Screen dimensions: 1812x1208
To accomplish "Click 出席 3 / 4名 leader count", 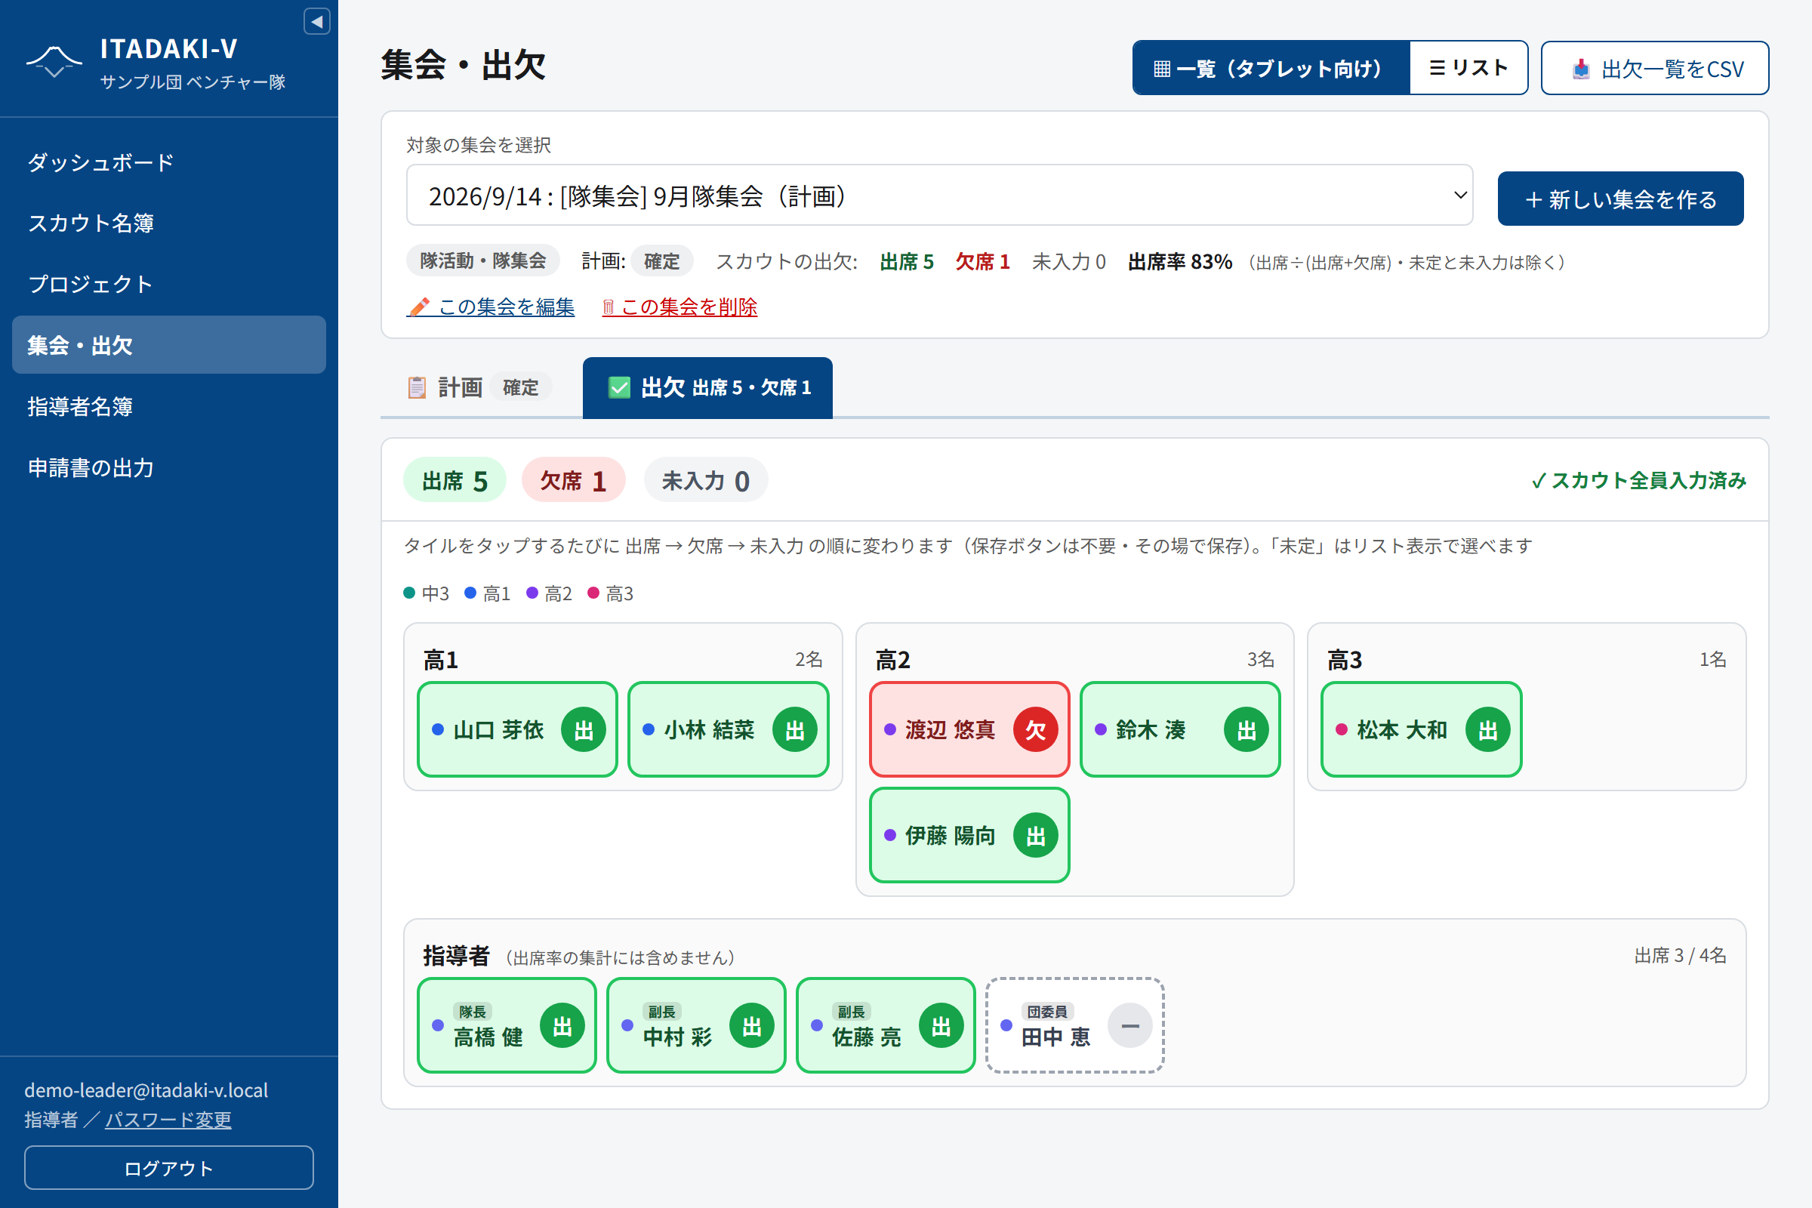I will click(x=1681, y=956).
